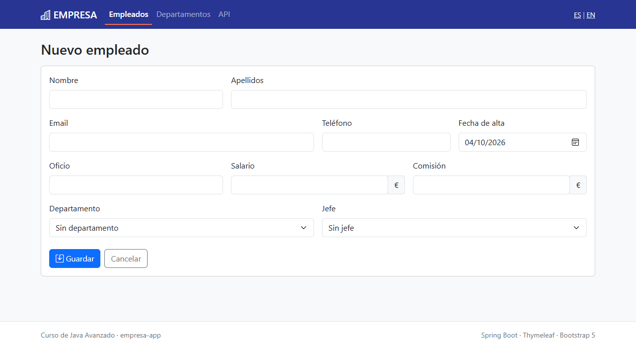The image size is (636, 348).
Task: Click the Salario amount field
Action: pos(310,185)
